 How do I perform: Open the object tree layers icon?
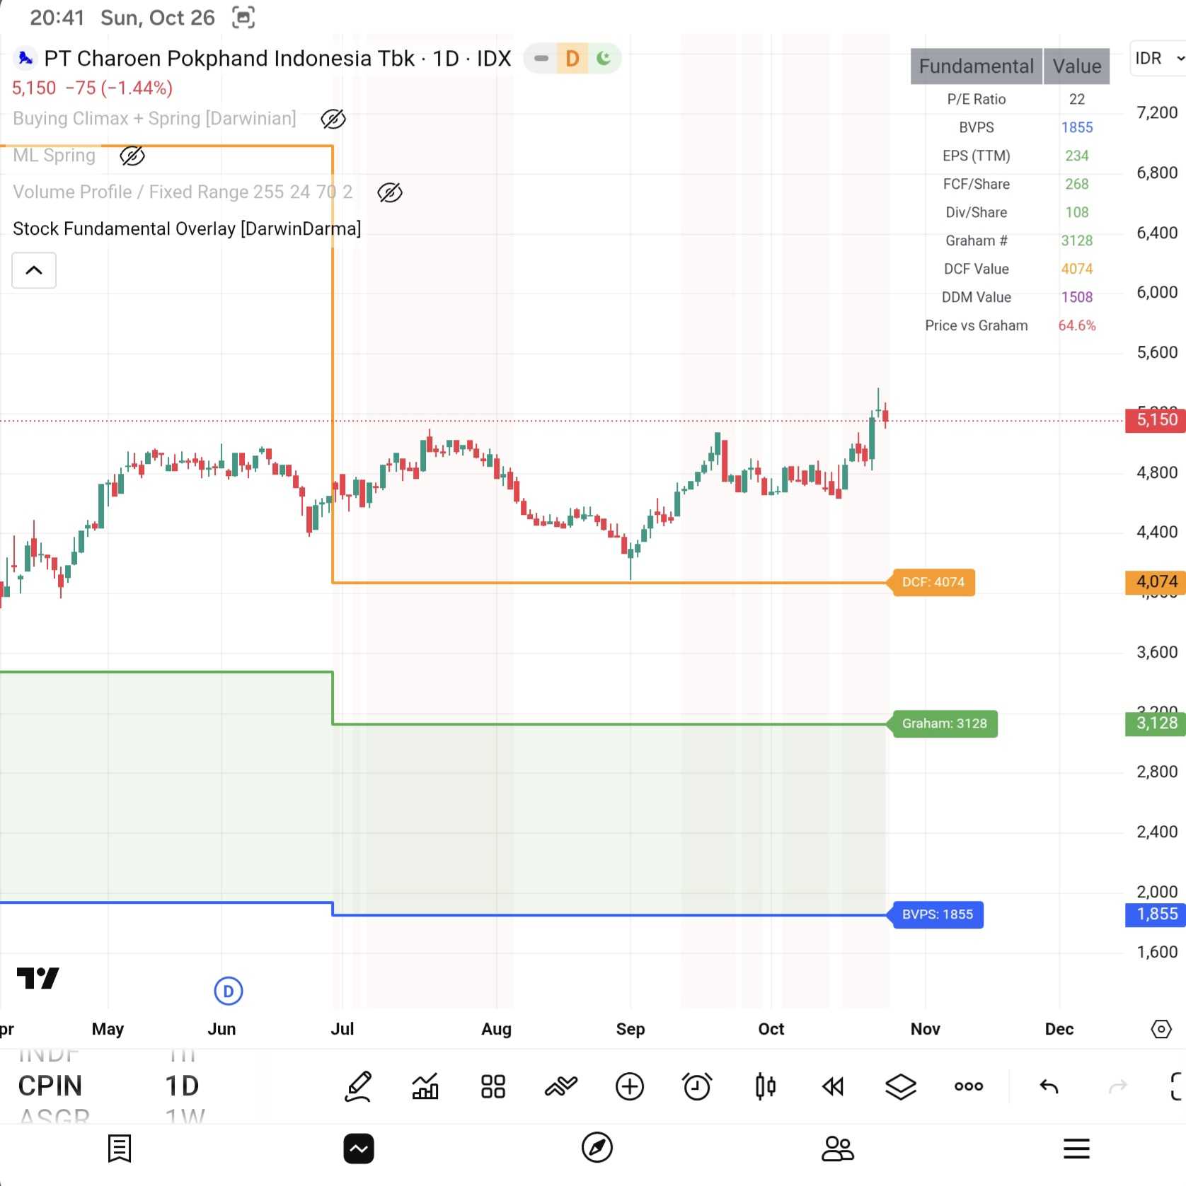coord(901,1086)
